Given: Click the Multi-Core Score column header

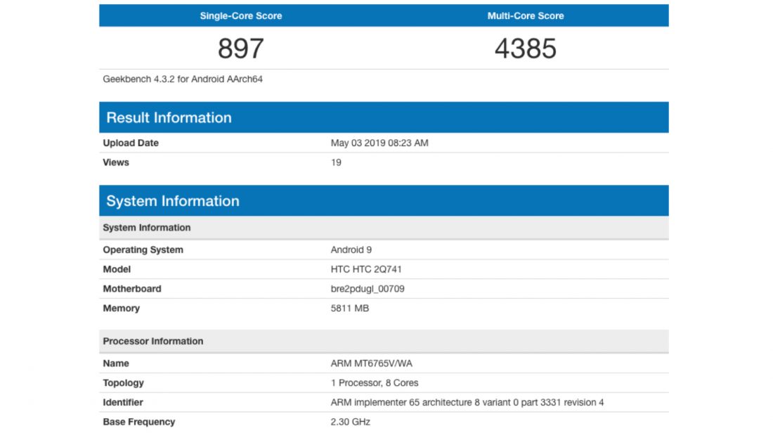Looking at the screenshot, I should [525, 16].
